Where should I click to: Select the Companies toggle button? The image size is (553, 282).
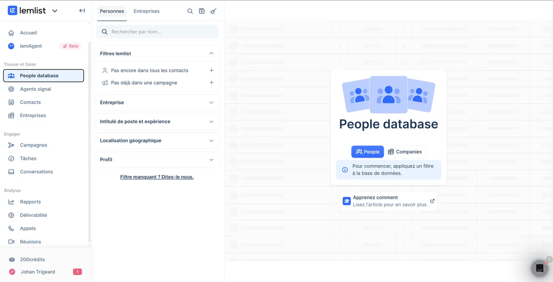[x=405, y=152]
